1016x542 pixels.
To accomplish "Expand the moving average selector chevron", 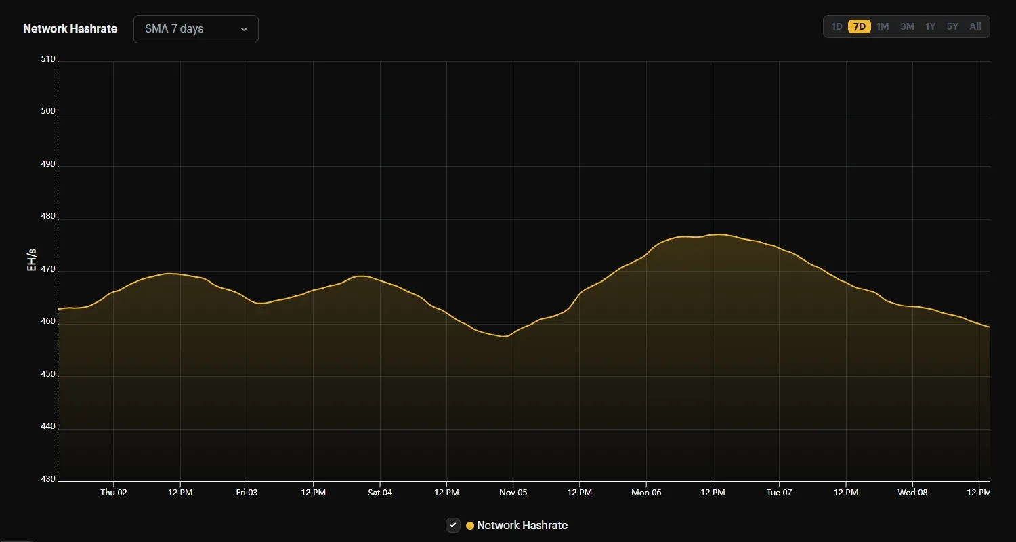I will coord(244,29).
